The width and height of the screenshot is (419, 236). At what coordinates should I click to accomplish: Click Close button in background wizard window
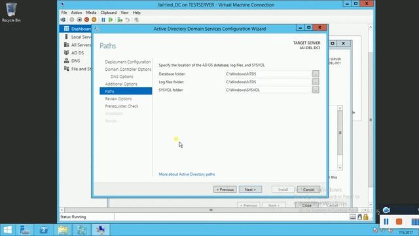coord(307,205)
